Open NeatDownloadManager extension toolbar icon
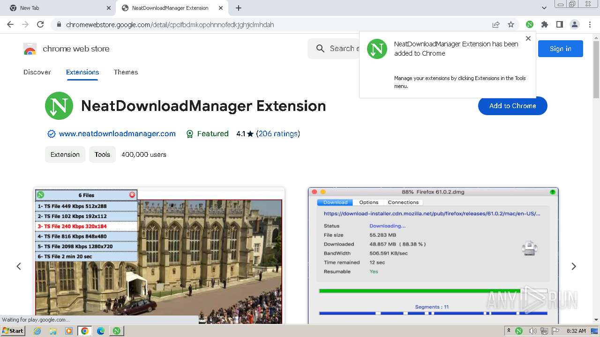This screenshot has height=337, width=600. coord(530,24)
